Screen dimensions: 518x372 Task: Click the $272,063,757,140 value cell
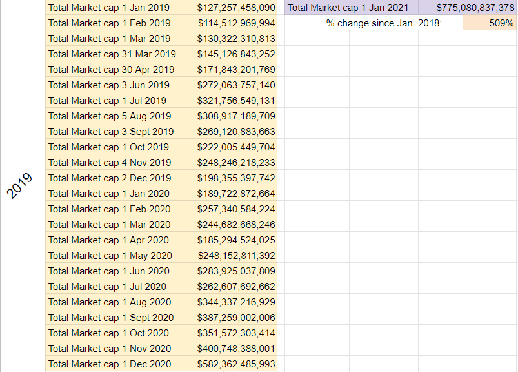pos(228,85)
